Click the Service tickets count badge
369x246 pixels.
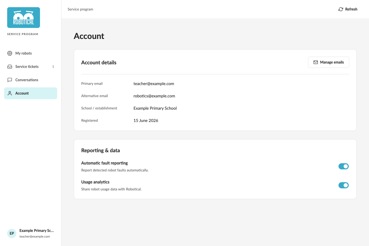53,67
